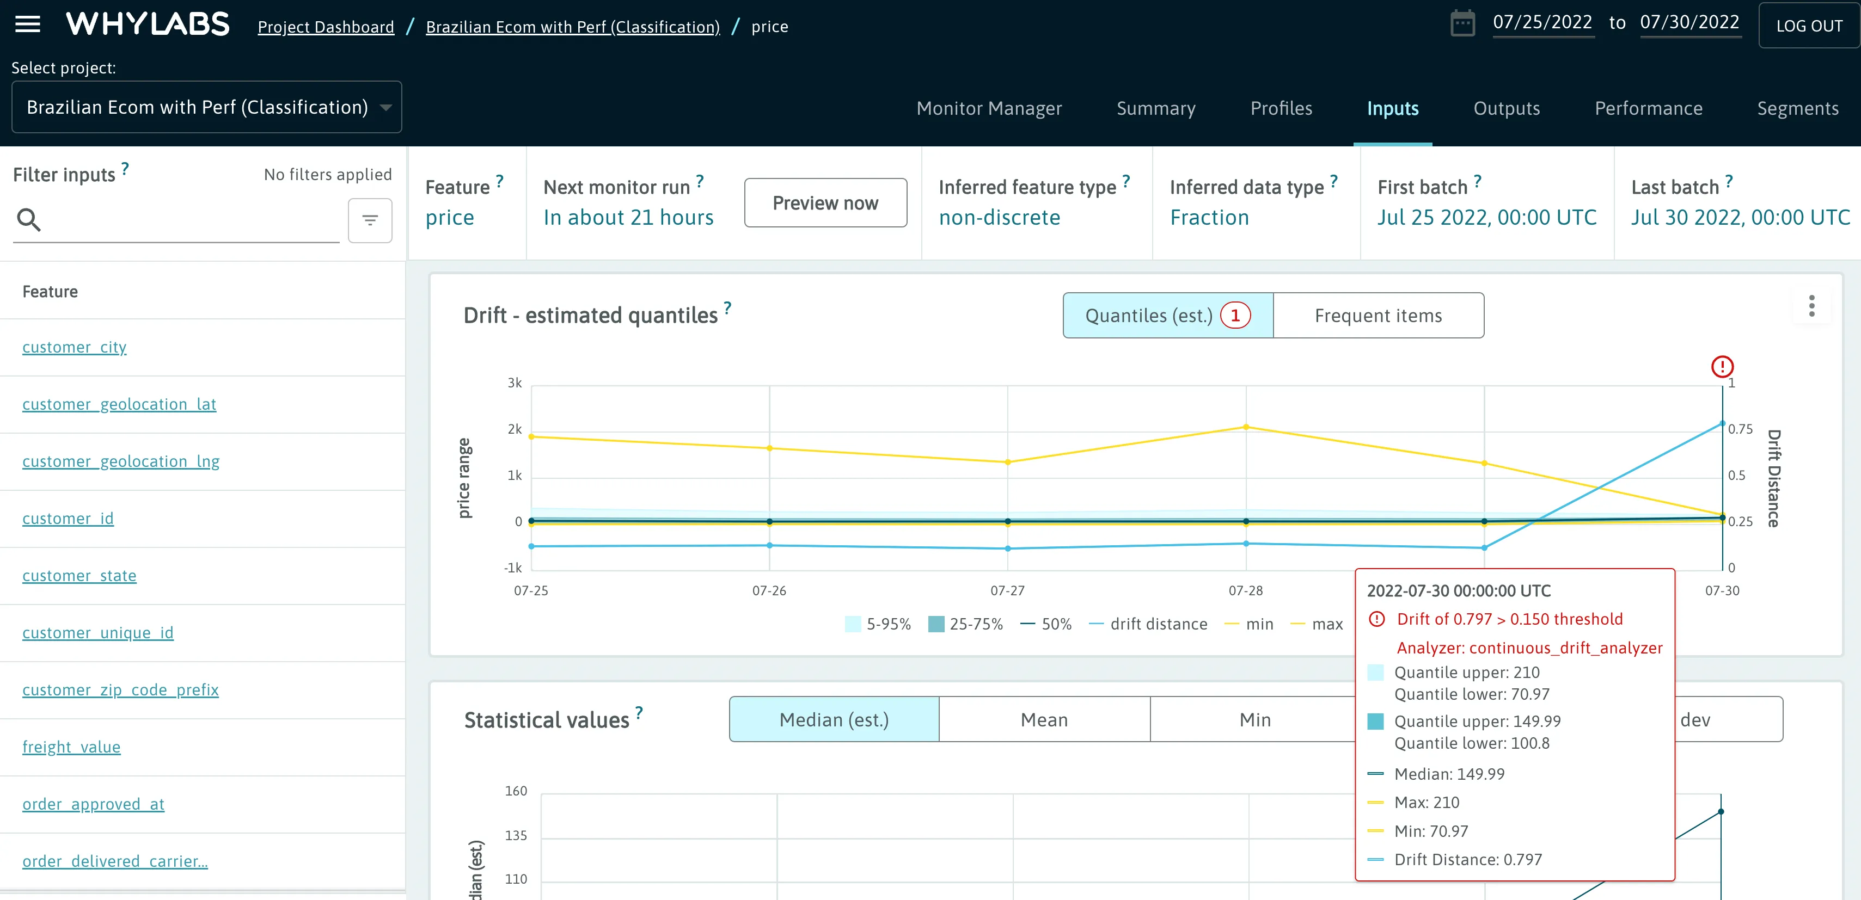Open the drift chart three-dot menu
The width and height of the screenshot is (1861, 900).
coord(1811,306)
